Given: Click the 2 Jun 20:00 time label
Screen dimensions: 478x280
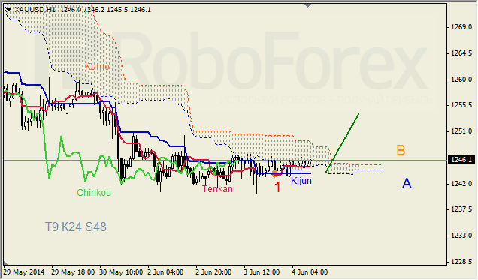Looking at the screenshot, I should tap(213, 272).
